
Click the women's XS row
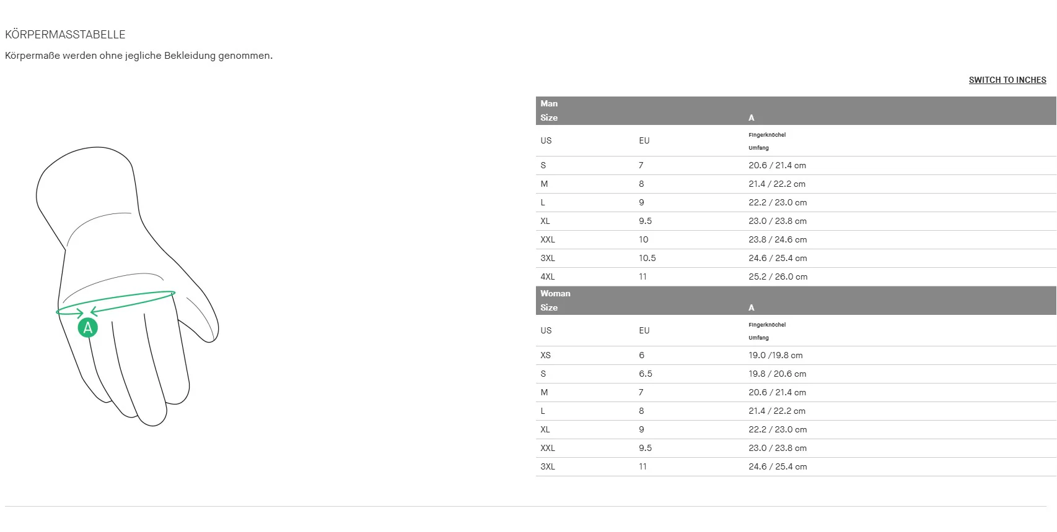click(x=796, y=355)
